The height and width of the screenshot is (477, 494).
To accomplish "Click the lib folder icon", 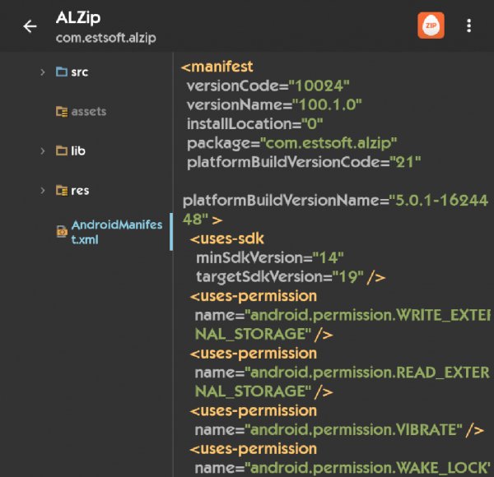I will (x=62, y=151).
